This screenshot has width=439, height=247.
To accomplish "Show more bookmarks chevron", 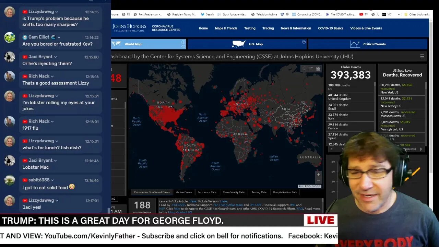I will [x=399, y=14].
